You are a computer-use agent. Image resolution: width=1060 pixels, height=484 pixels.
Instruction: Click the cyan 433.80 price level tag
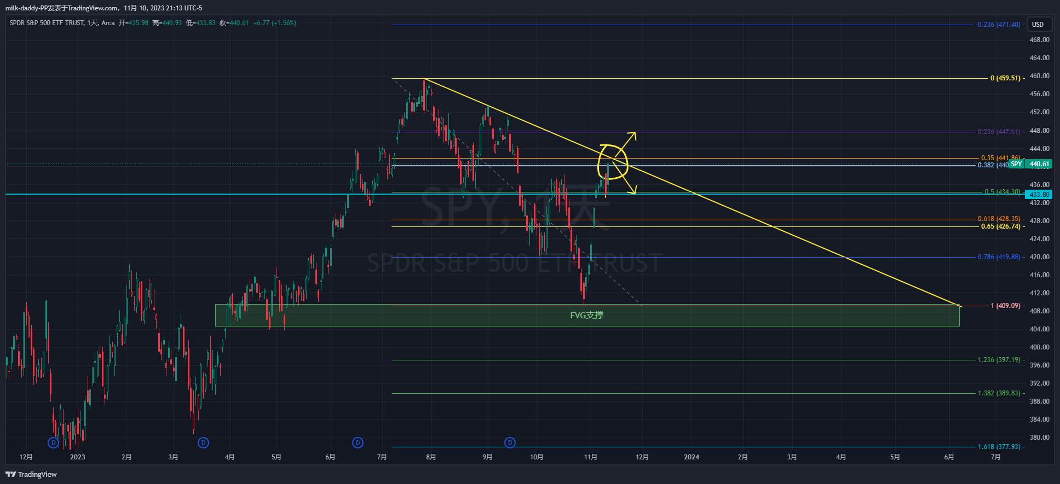click(1039, 195)
